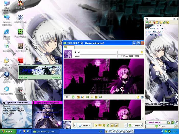Close contact list using small X at top-left
Screen dimensions: 179x134
[x=147, y=19]
